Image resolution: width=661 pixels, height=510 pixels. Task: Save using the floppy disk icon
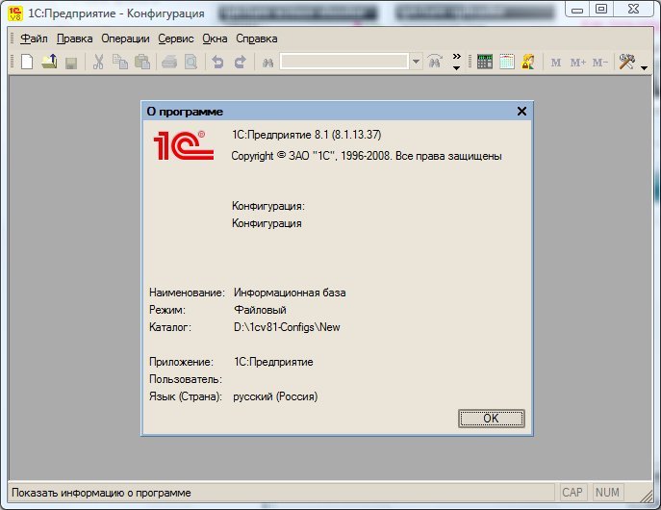(71, 63)
